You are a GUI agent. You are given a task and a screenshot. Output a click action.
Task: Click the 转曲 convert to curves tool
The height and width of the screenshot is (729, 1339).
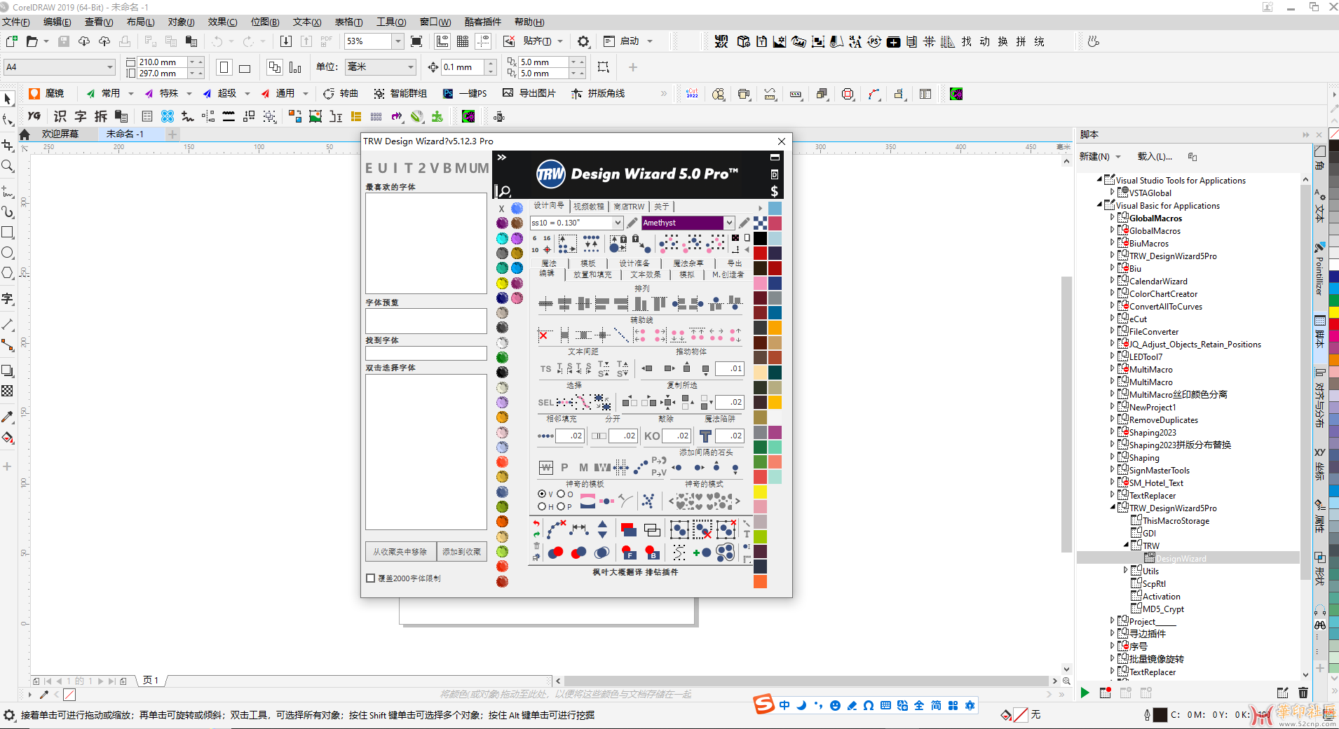341,93
